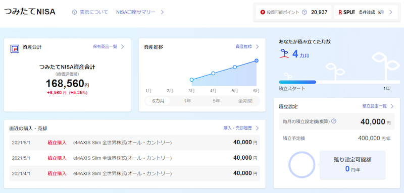
Task: Open the 2021/6/1 積立購入 transaction row
Action: 134,143
